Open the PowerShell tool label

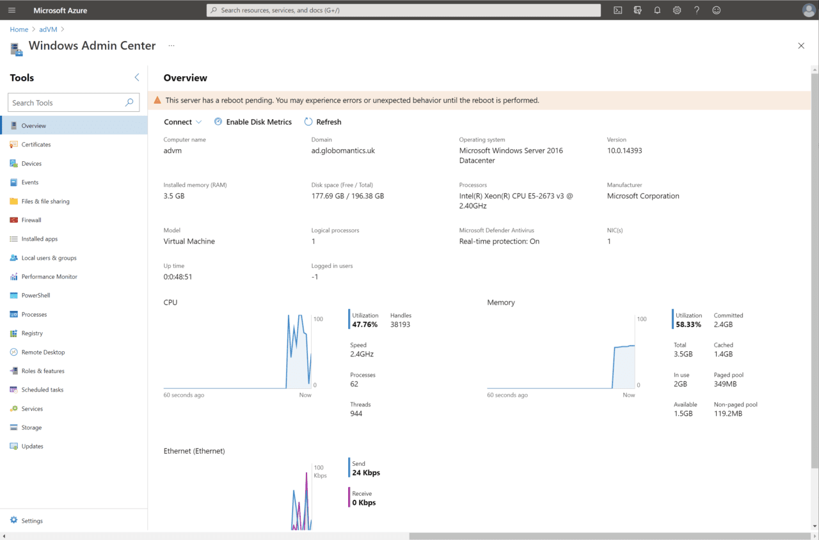(36, 296)
